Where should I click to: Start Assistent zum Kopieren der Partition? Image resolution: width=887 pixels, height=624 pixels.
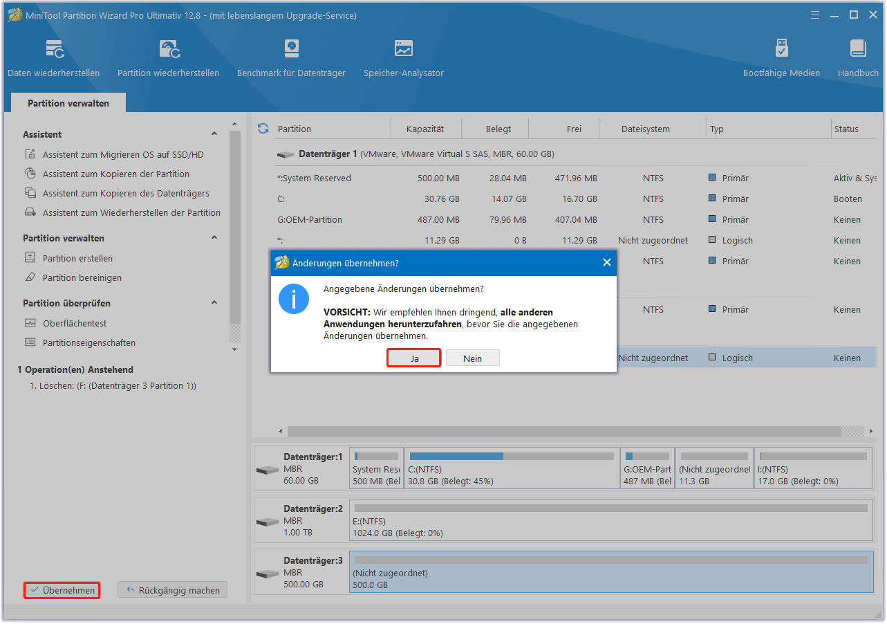(107, 174)
